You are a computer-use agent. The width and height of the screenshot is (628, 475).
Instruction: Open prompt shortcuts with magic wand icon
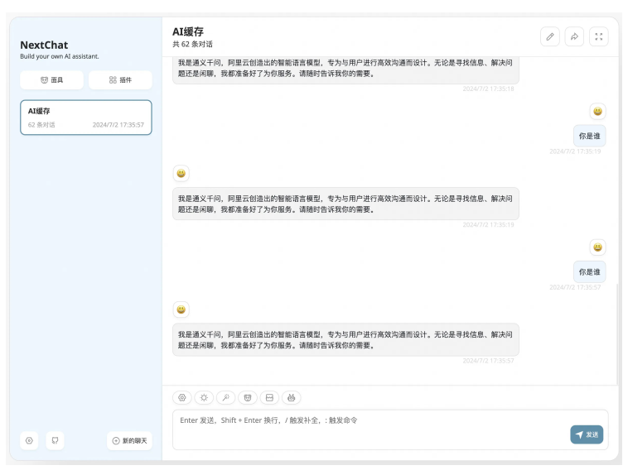point(226,397)
